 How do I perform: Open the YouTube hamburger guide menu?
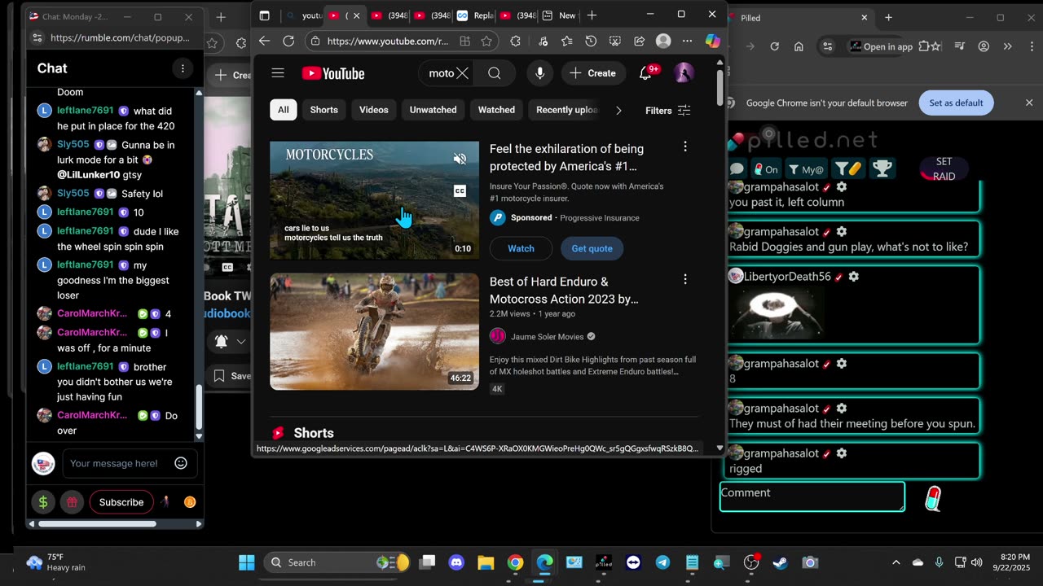click(278, 73)
